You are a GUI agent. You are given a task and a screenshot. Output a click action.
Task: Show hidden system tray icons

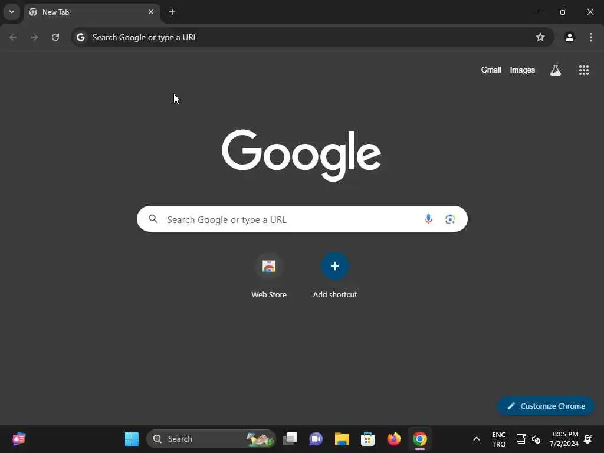[x=477, y=439]
